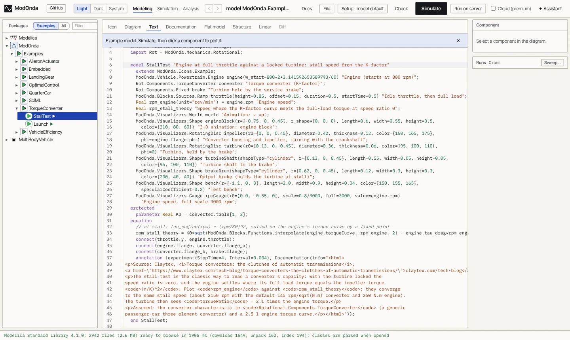This screenshot has height=340, width=570.
Task: Click the ModOnda package triangle icon
Action: point(14,46)
